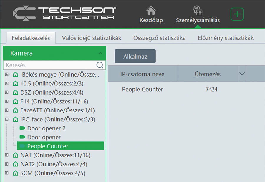
Task: Click the house icon of Békés megye
Action: [16, 74]
